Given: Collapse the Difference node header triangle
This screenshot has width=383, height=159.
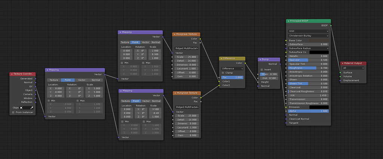Looking at the screenshot, I should pos(221,59).
